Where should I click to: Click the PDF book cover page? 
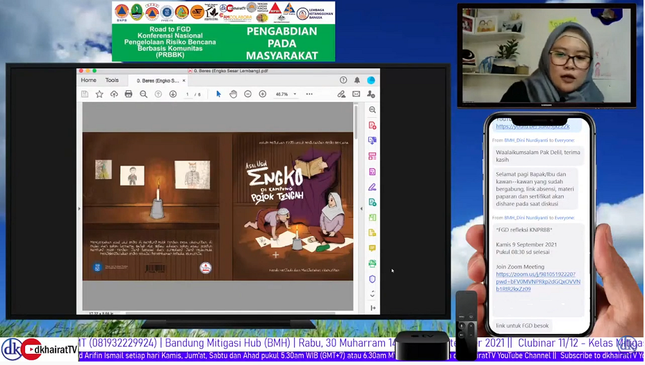[x=217, y=206]
